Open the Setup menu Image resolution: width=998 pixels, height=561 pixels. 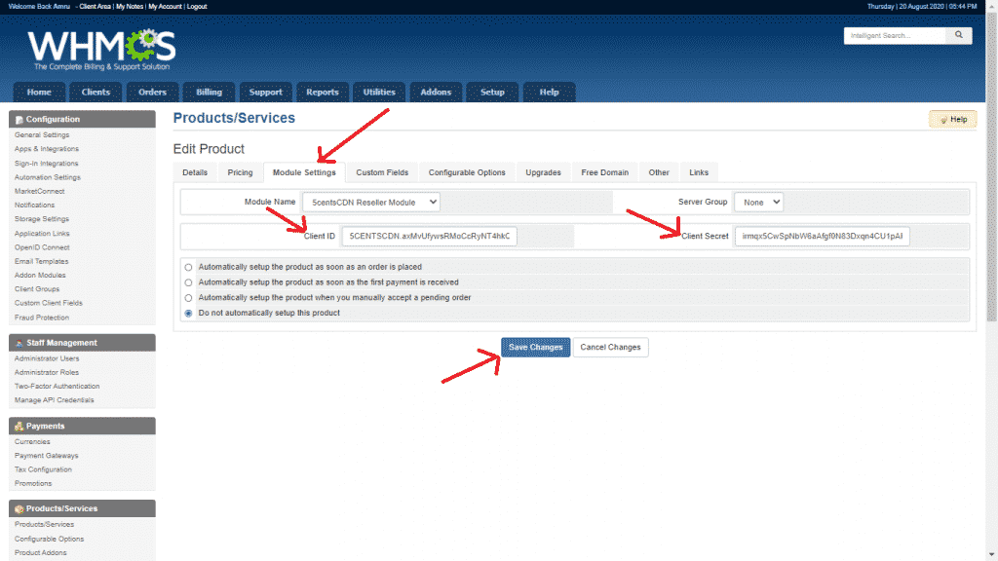(492, 93)
